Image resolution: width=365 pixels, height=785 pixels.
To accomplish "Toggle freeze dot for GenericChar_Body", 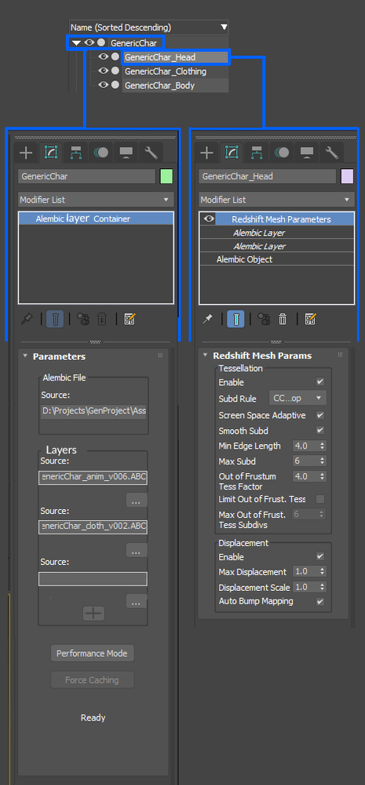I will click(x=115, y=85).
